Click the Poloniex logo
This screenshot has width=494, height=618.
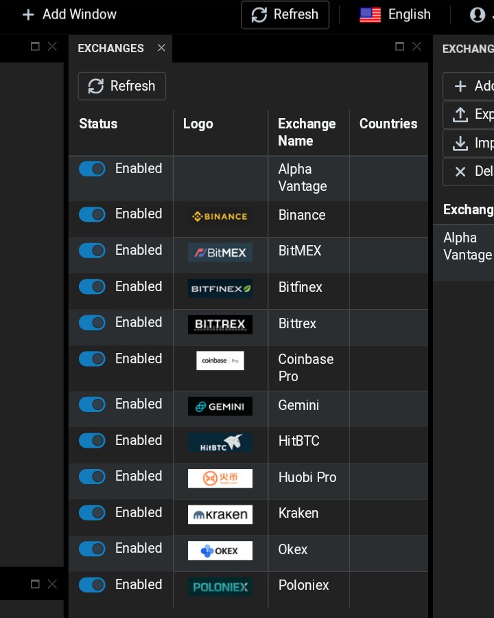tap(220, 587)
